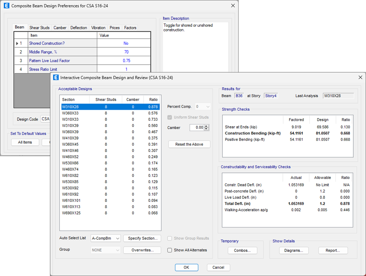Select the W530X85 section row
The width and height of the screenshot is (366, 276).
point(110,182)
